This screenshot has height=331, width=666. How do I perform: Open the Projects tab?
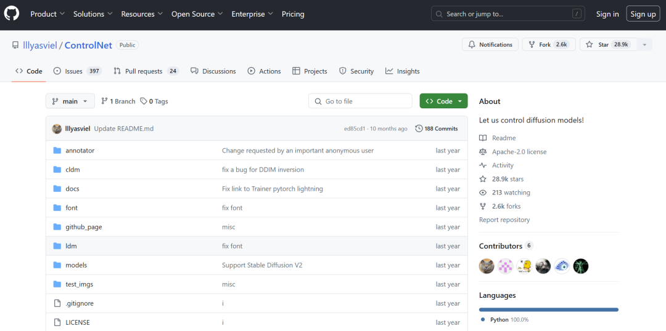pos(310,71)
